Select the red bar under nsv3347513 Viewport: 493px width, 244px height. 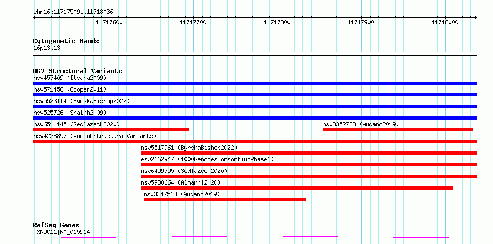click(x=225, y=200)
